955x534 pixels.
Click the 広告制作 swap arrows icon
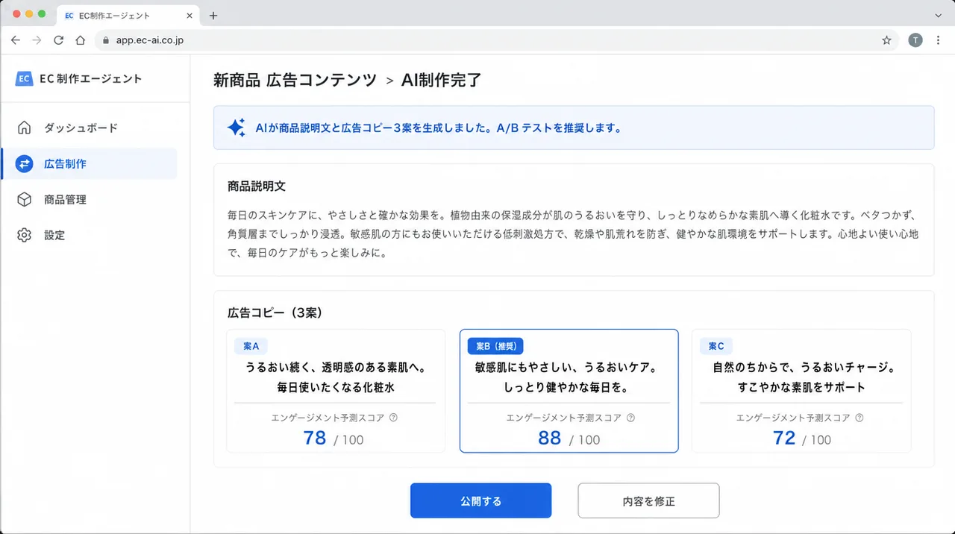click(x=24, y=163)
